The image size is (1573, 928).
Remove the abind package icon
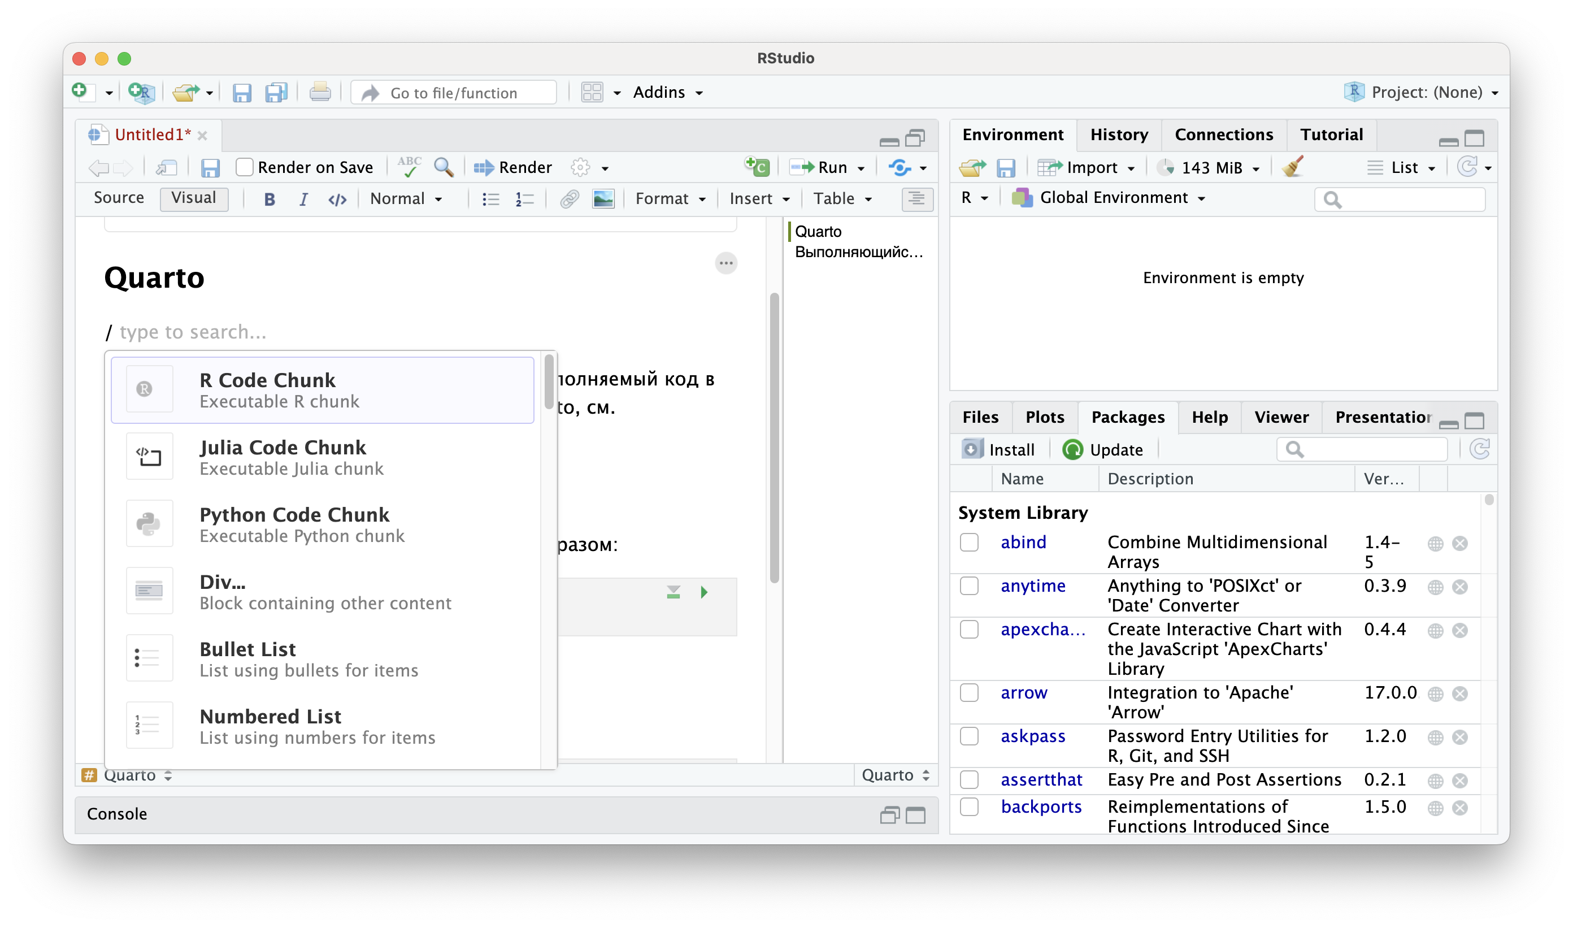coord(1461,544)
